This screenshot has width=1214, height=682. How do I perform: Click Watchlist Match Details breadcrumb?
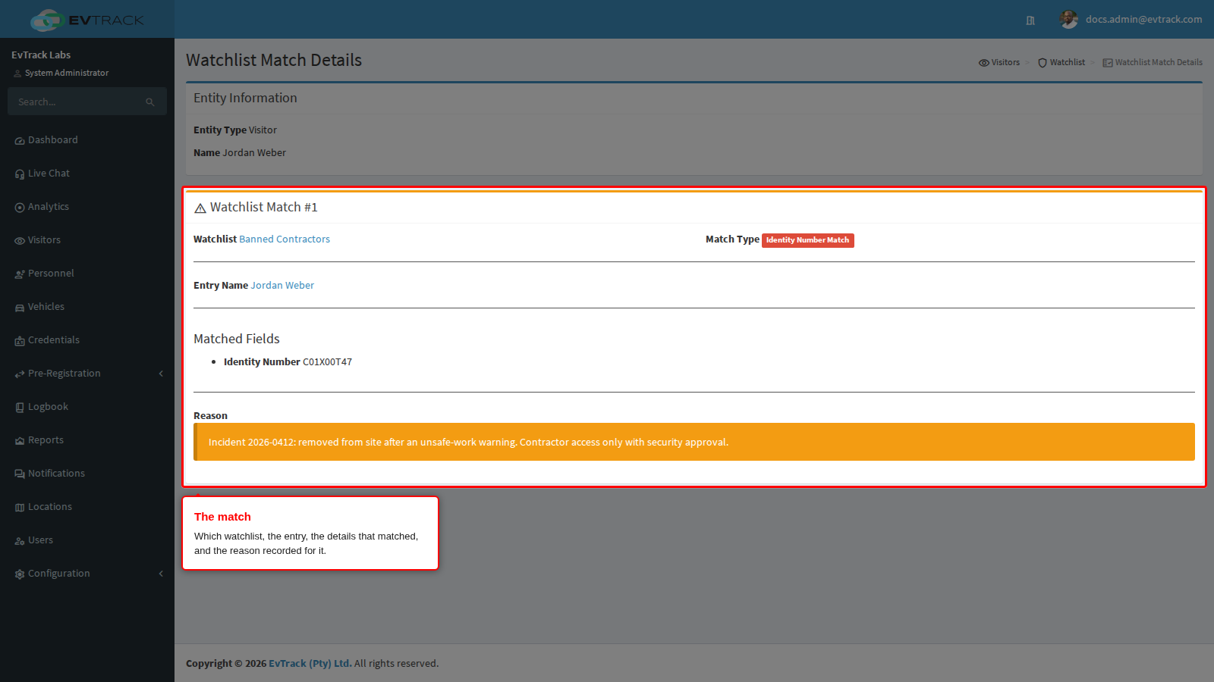click(1153, 63)
